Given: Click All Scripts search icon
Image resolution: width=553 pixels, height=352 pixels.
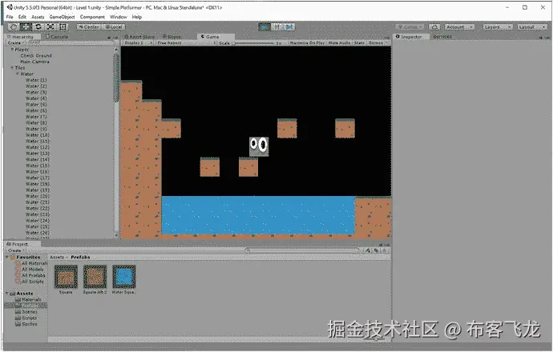Looking at the screenshot, I should [x=18, y=282].
